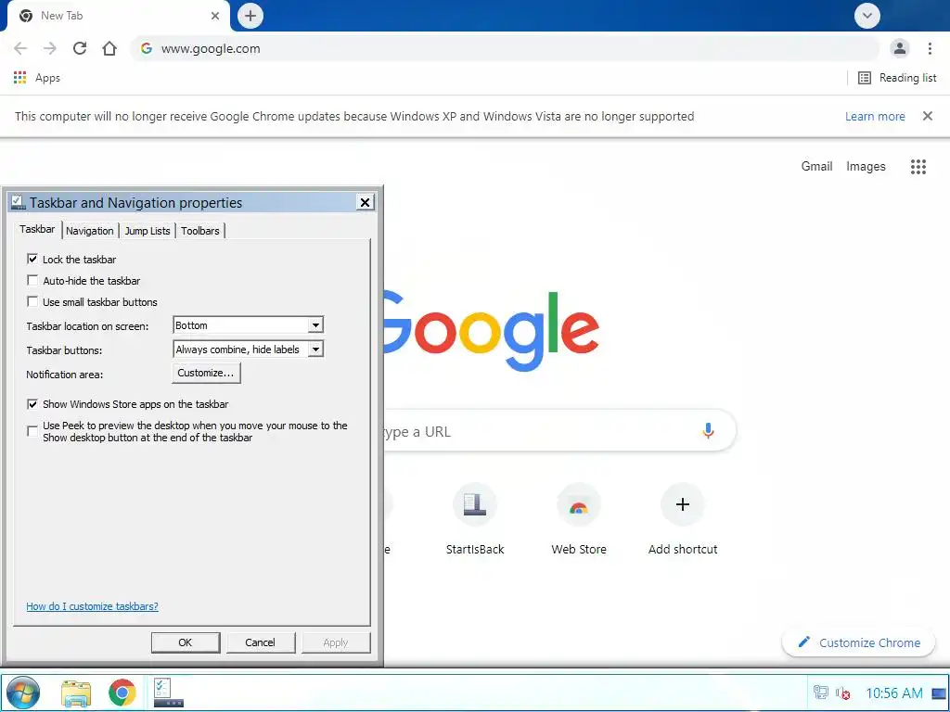Go to the Chrome home page
950x712 pixels.
(x=109, y=48)
